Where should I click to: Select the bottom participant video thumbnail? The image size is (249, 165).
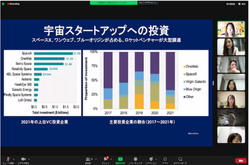click(x=231, y=135)
